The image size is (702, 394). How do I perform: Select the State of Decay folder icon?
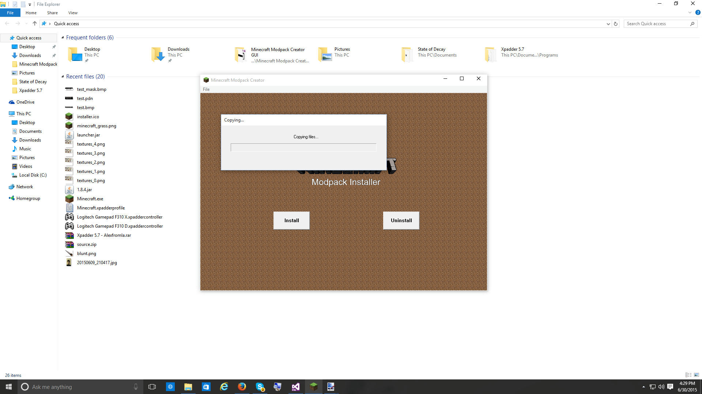408,54
